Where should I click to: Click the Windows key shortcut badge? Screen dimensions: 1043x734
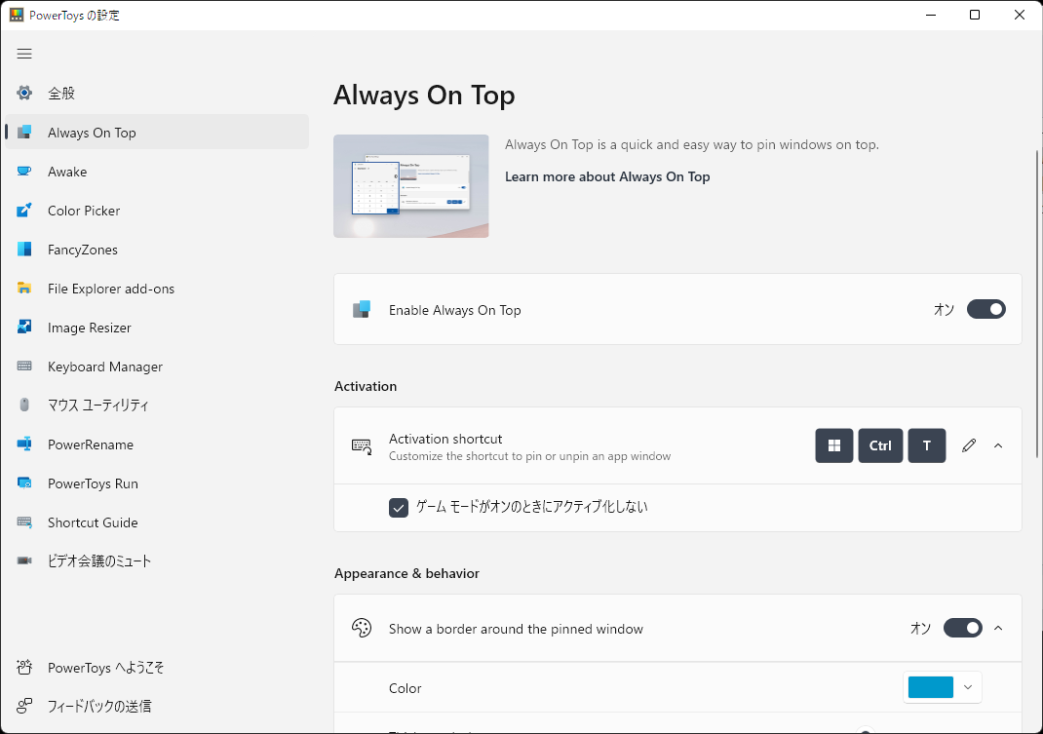(834, 445)
